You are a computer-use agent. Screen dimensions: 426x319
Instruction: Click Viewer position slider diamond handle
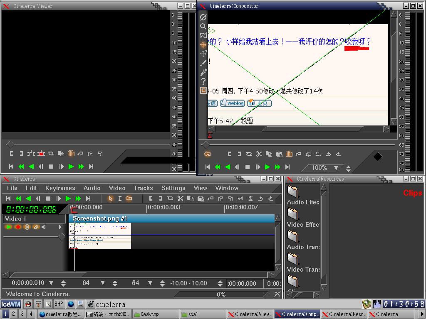(x=10, y=144)
